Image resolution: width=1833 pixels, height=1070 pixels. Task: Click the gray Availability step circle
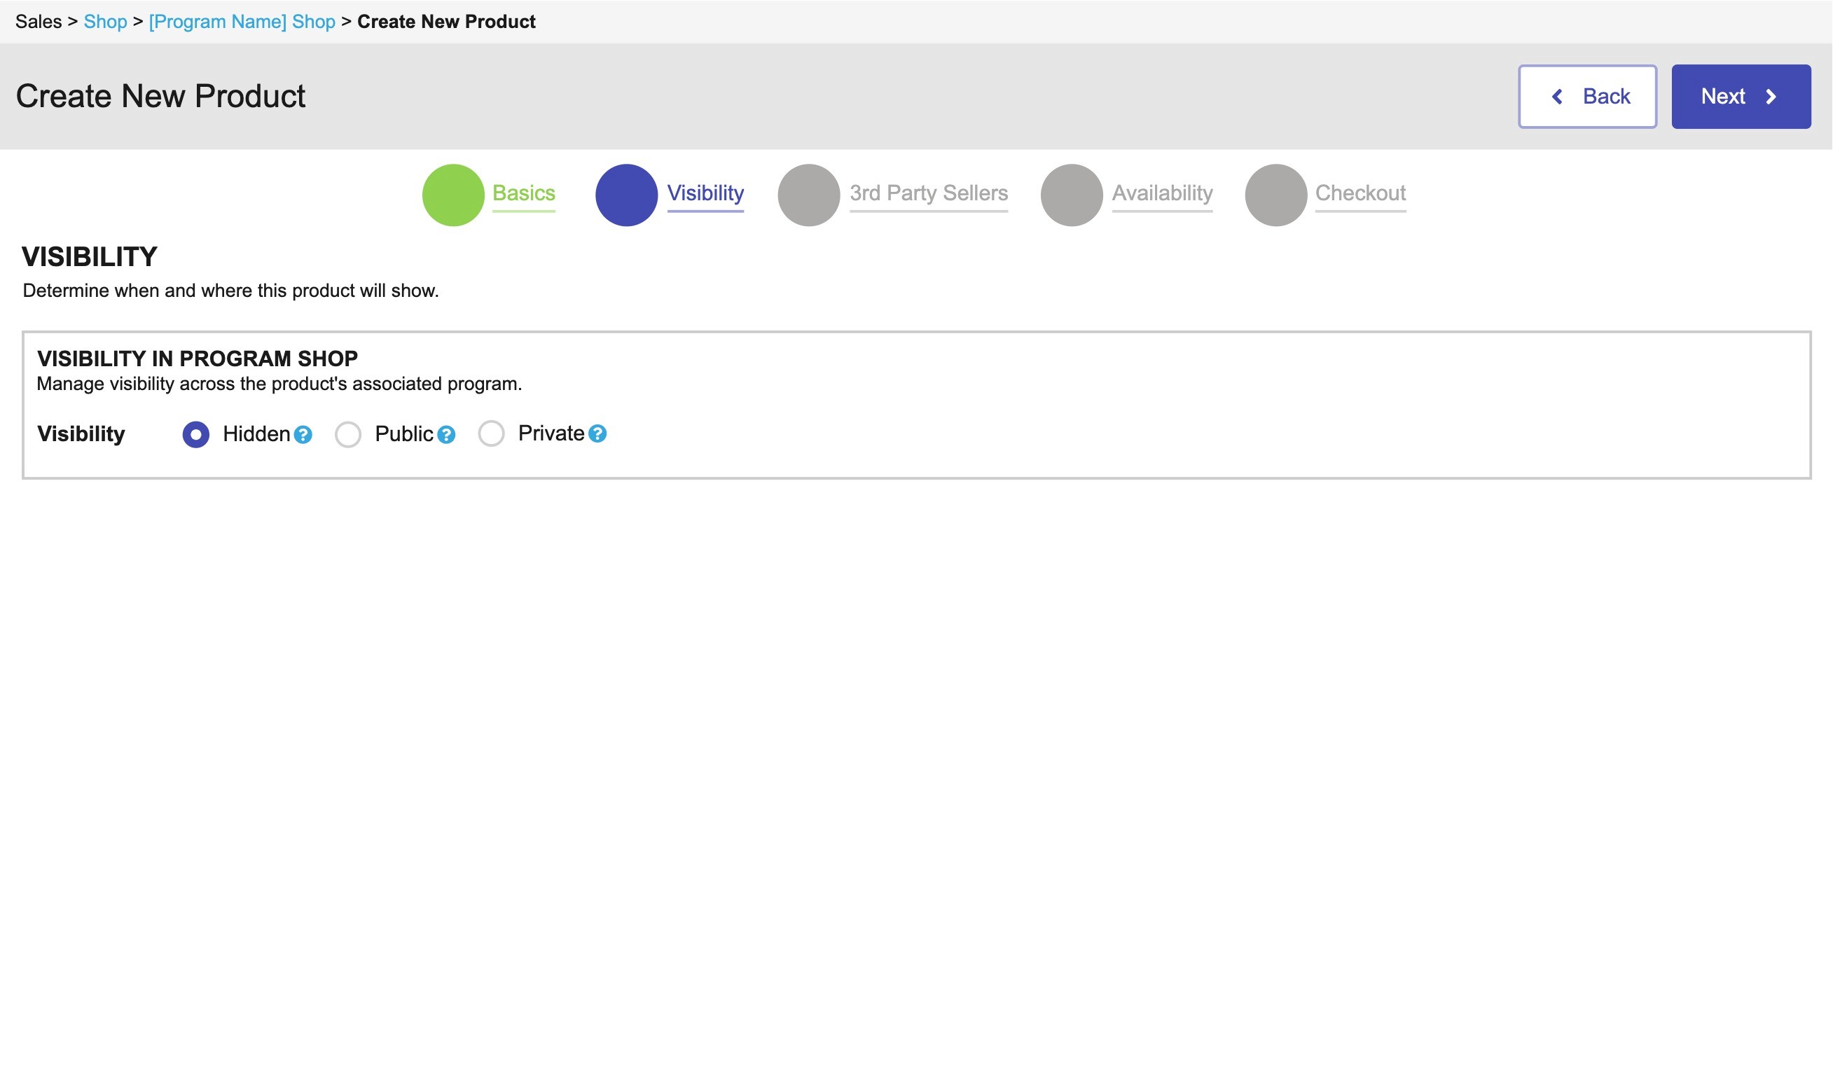[1072, 195]
